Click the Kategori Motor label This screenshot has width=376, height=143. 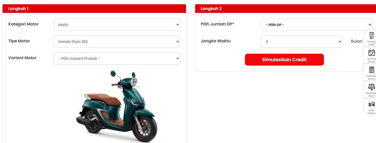(x=23, y=24)
